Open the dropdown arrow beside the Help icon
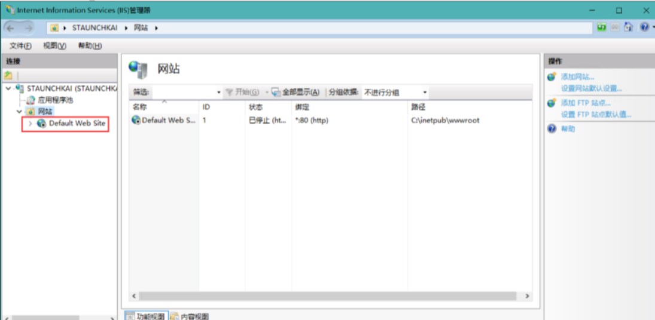655x320 pixels. click(653, 27)
